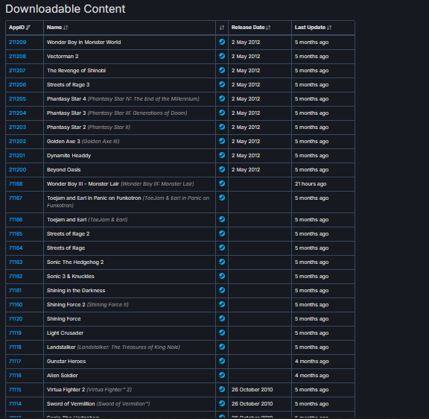Click Steam icon in Wonder Boy III Monster Lair row
Viewport: 429px width, 419px height.
click(222, 183)
